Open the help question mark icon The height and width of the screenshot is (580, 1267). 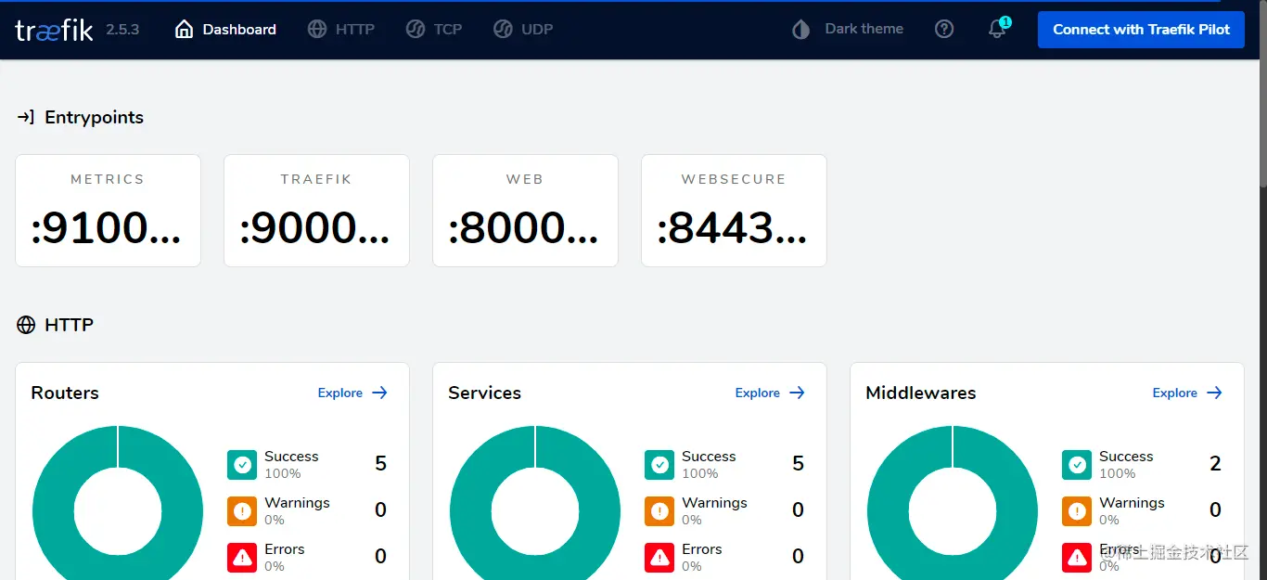(x=944, y=30)
